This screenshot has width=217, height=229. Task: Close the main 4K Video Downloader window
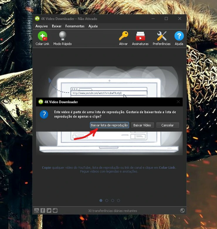point(180,19)
